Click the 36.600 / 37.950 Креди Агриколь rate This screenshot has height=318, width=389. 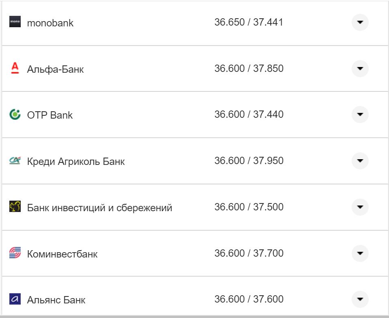coord(249,160)
